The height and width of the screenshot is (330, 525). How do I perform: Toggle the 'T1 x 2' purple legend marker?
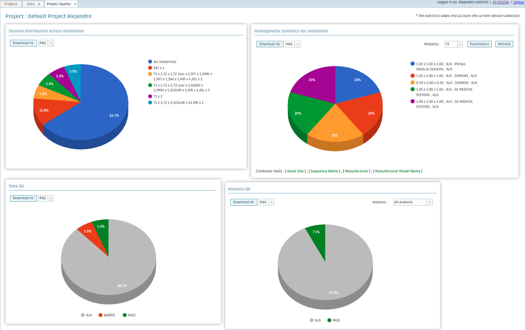point(150,96)
